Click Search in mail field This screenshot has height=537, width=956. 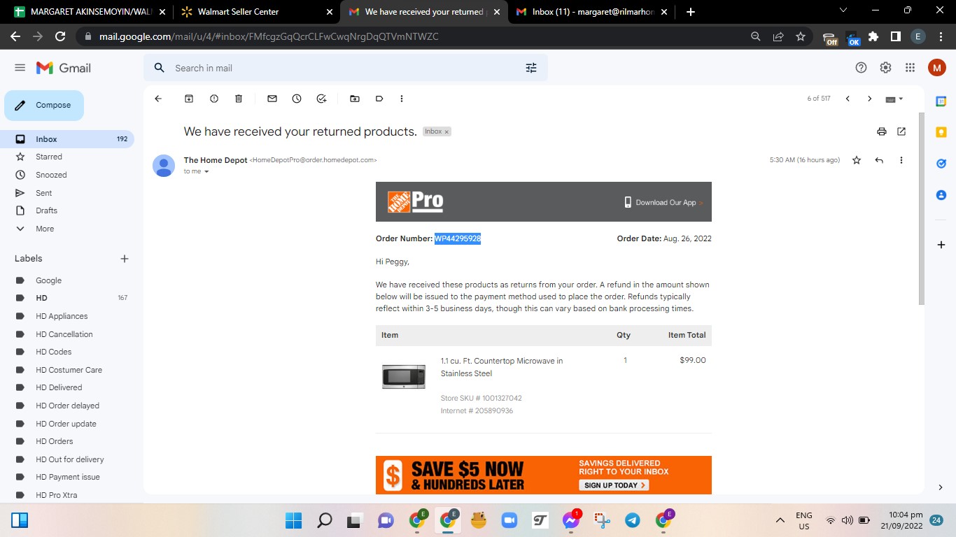coord(346,68)
